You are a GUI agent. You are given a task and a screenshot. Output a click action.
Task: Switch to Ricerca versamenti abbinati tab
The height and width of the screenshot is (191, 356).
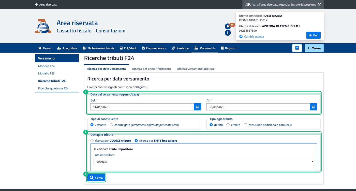tap(196, 69)
